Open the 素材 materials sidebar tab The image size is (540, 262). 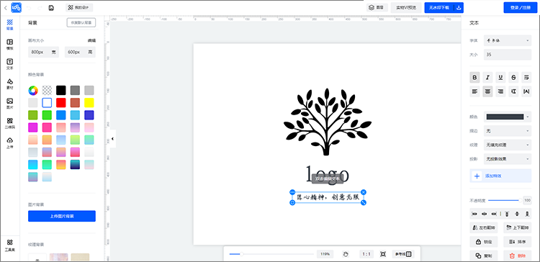click(x=10, y=84)
